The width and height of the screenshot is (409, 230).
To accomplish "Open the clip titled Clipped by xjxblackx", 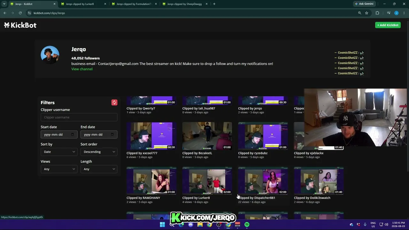I will coord(309,153).
